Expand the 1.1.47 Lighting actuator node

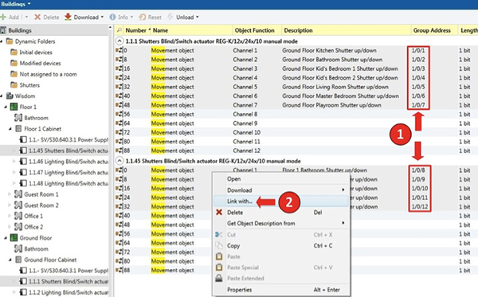14,173
